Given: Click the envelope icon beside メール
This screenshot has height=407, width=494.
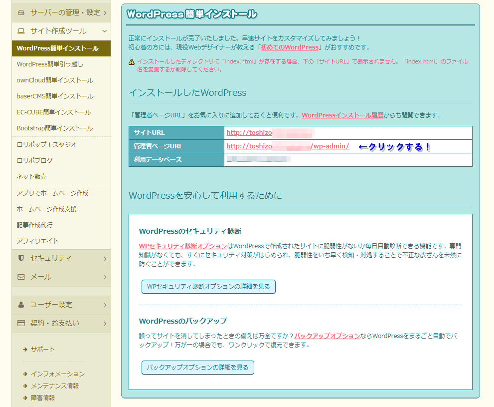Looking at the screenshot, I should pos(21,277).
